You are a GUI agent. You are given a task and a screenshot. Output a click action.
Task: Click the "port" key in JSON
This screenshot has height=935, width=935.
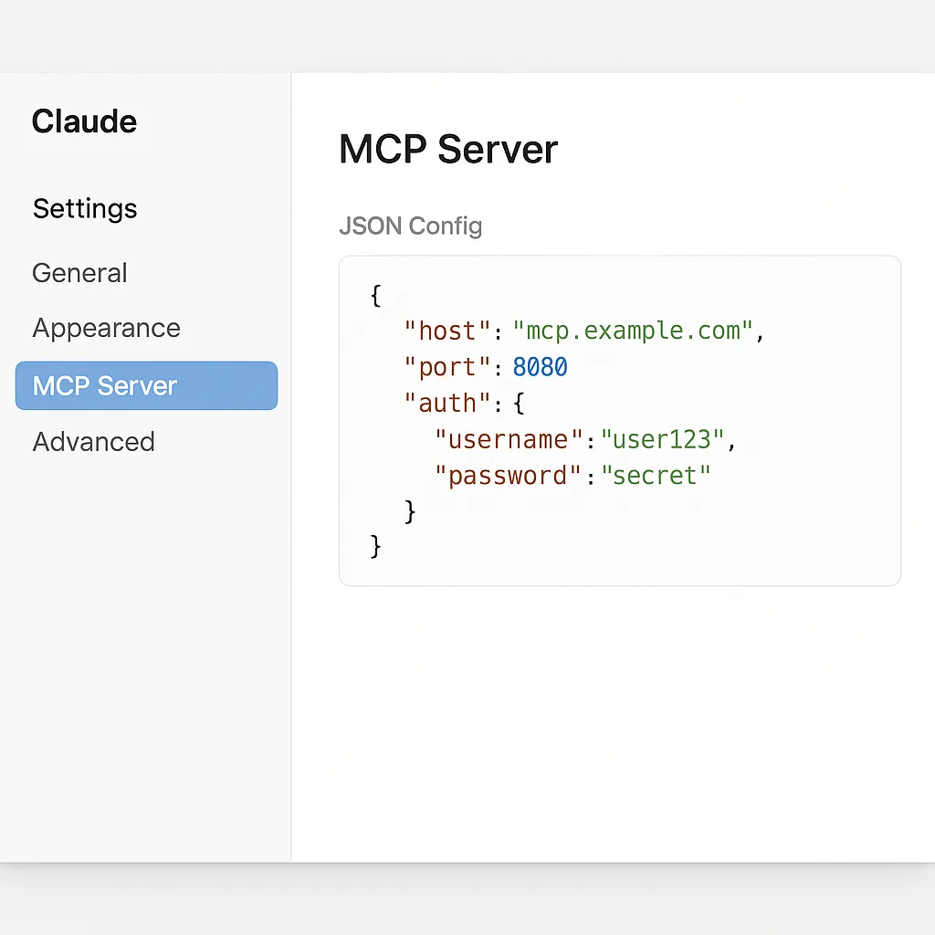click(447, 367)
